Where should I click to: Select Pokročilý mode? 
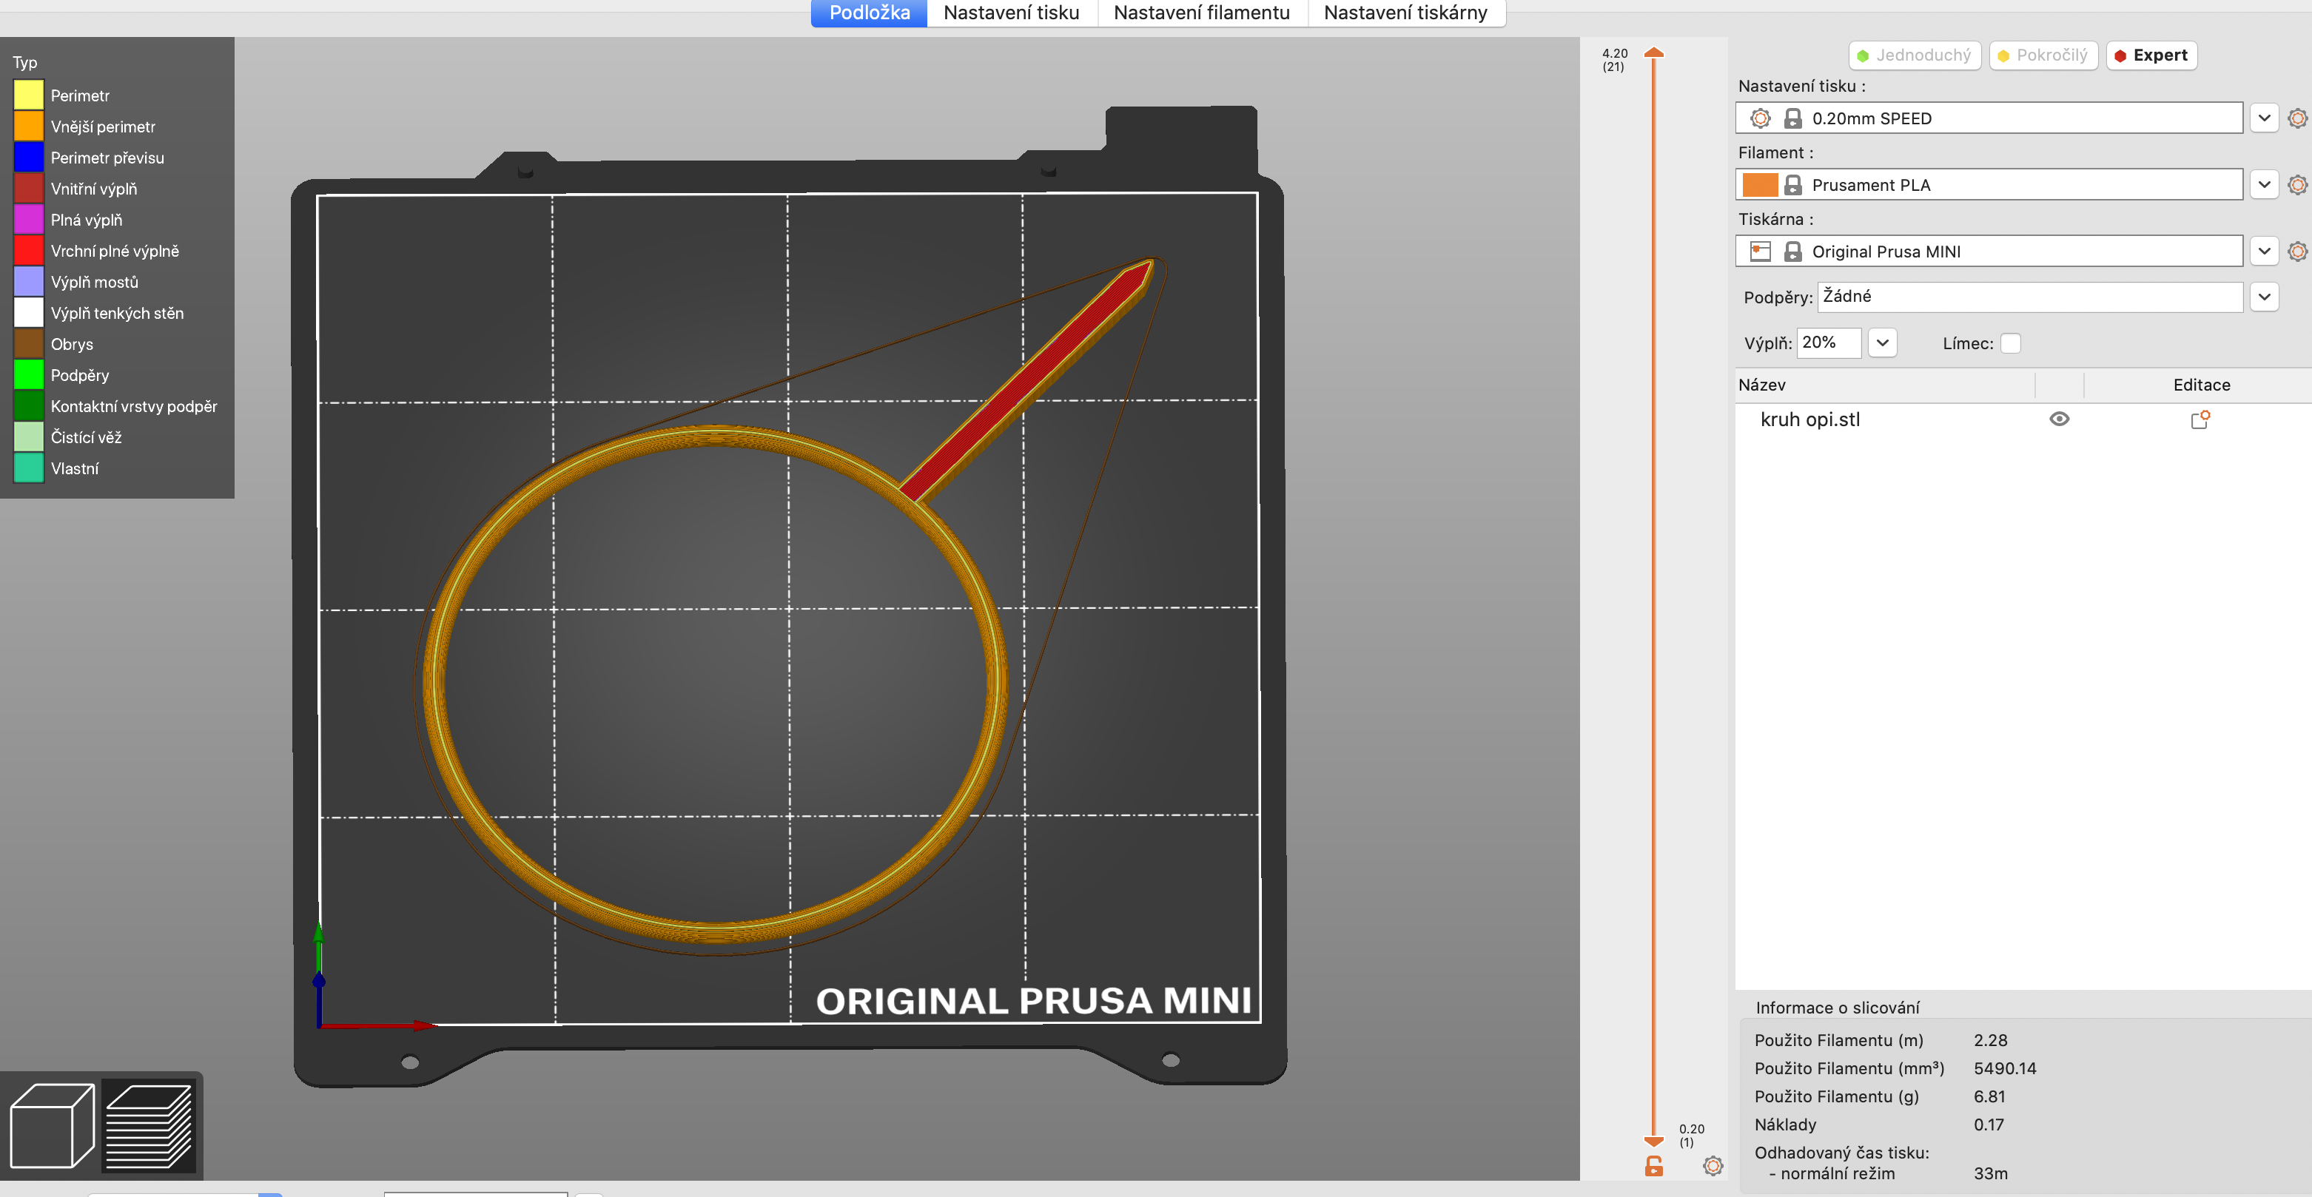point(2043,55)
